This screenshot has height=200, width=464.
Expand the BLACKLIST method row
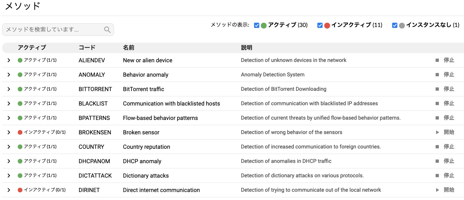(9, 104)
